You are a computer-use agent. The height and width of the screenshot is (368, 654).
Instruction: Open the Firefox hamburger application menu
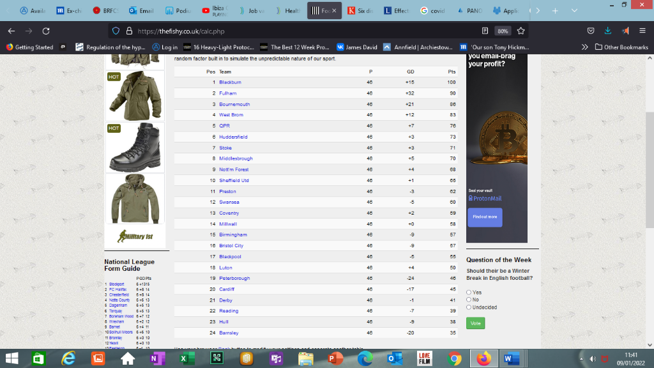(x=643, y=31)
